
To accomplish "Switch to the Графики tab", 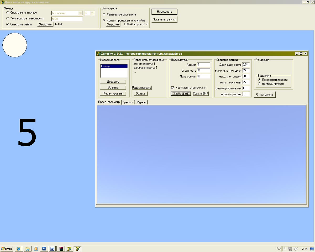I will click(128, 102).
